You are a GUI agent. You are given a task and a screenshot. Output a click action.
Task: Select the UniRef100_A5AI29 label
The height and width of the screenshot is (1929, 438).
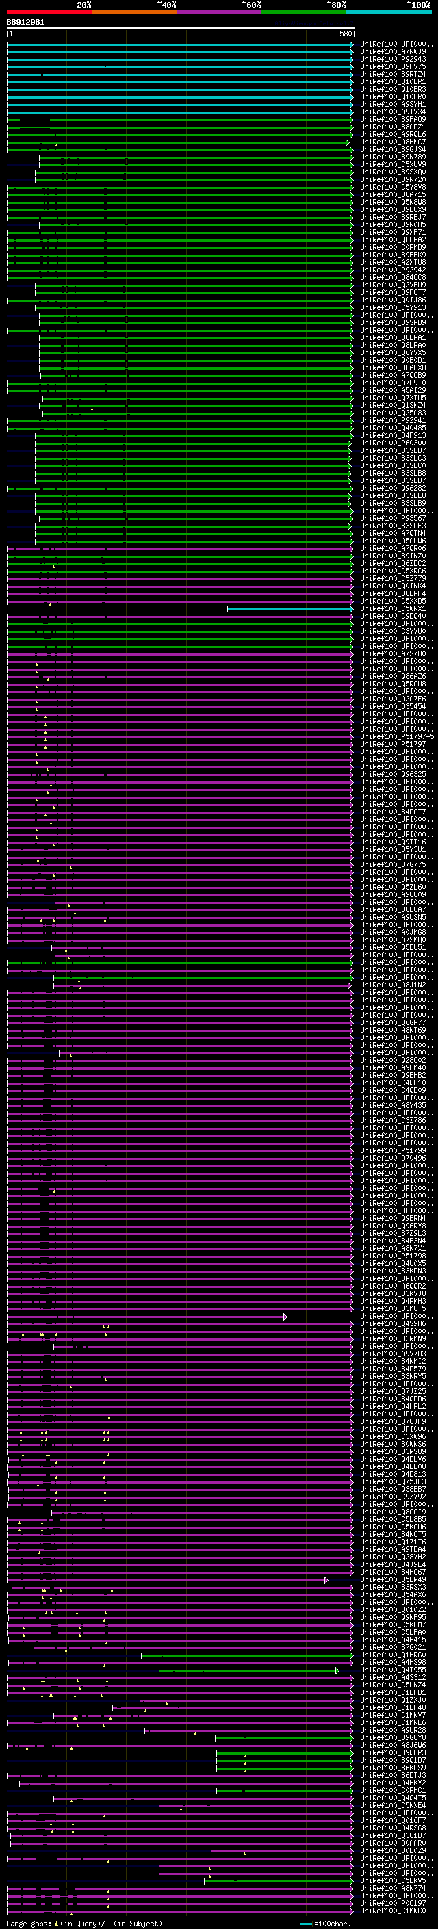(393, 390)
